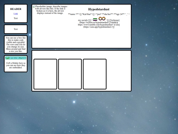Click the Toyhouse URL text
This screenshot has width=178, height=134.
pyautogui.click(x=94, y=22)
